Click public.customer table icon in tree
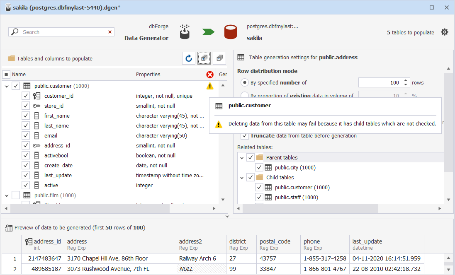Viewport: 455px width, 275px height. (x=27, y=86)
